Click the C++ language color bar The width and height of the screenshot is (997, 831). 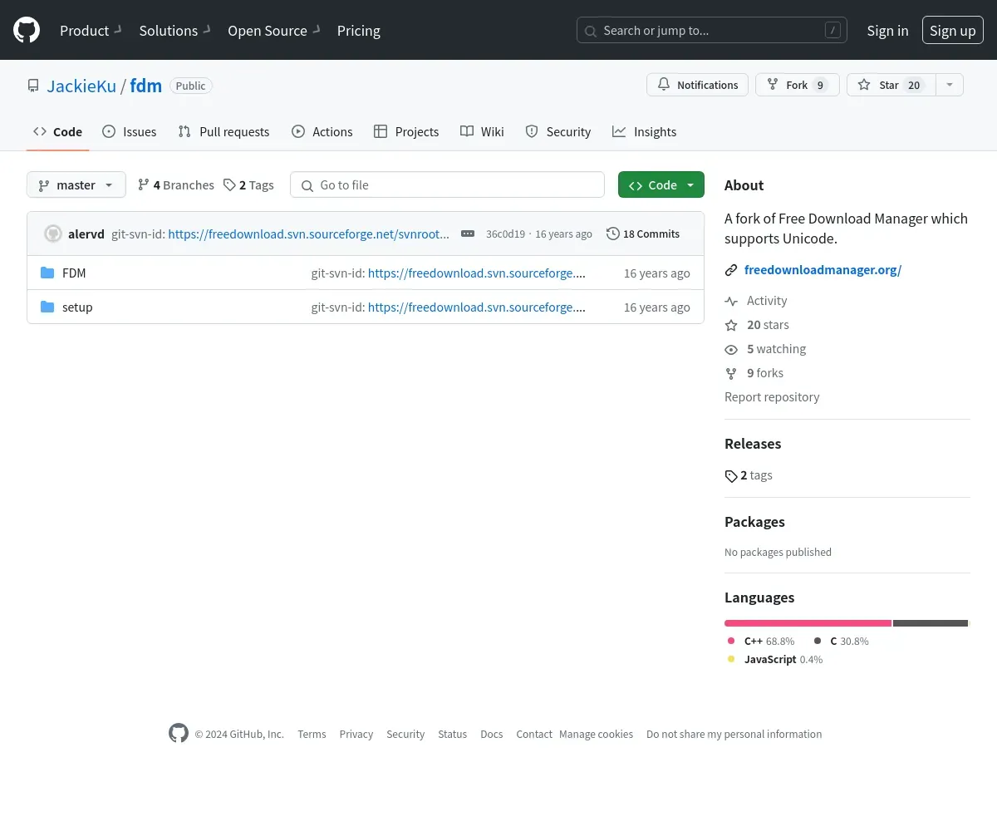tap(808, 623)
